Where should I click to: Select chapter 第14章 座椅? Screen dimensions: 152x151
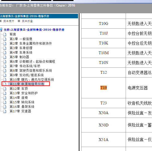coord(19,98)
